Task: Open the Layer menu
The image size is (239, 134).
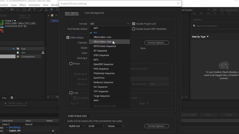Action: 13,5
